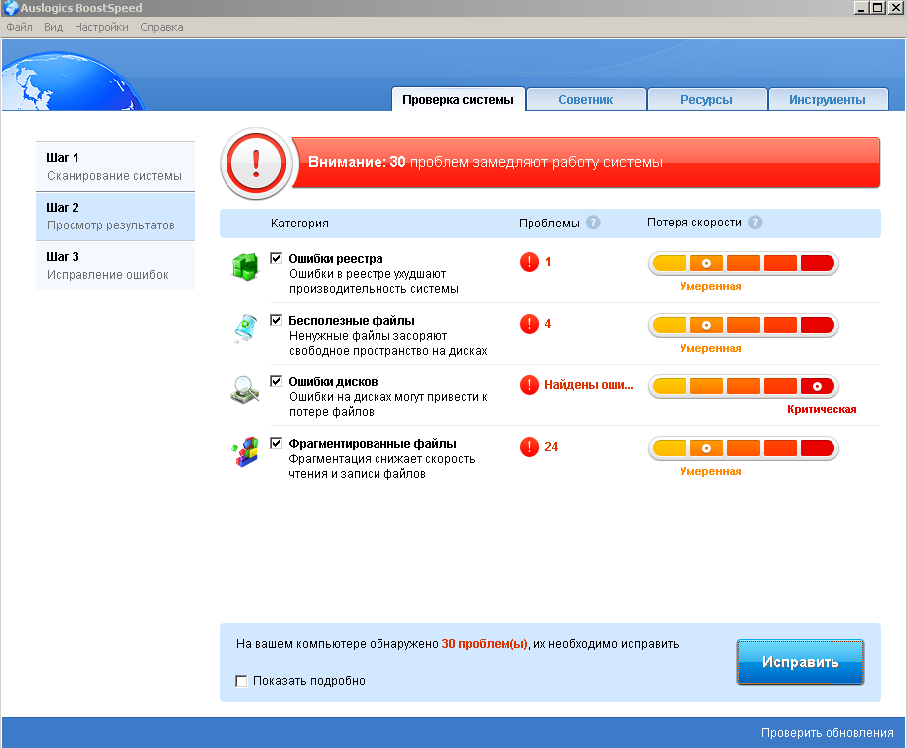
Task: Click the help icon next to 'Потеря скорости'
Action: pyautogui.click(x=755, y=223)
